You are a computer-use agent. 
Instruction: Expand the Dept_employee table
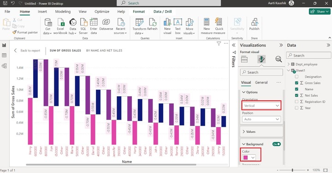tap(289, 64)
